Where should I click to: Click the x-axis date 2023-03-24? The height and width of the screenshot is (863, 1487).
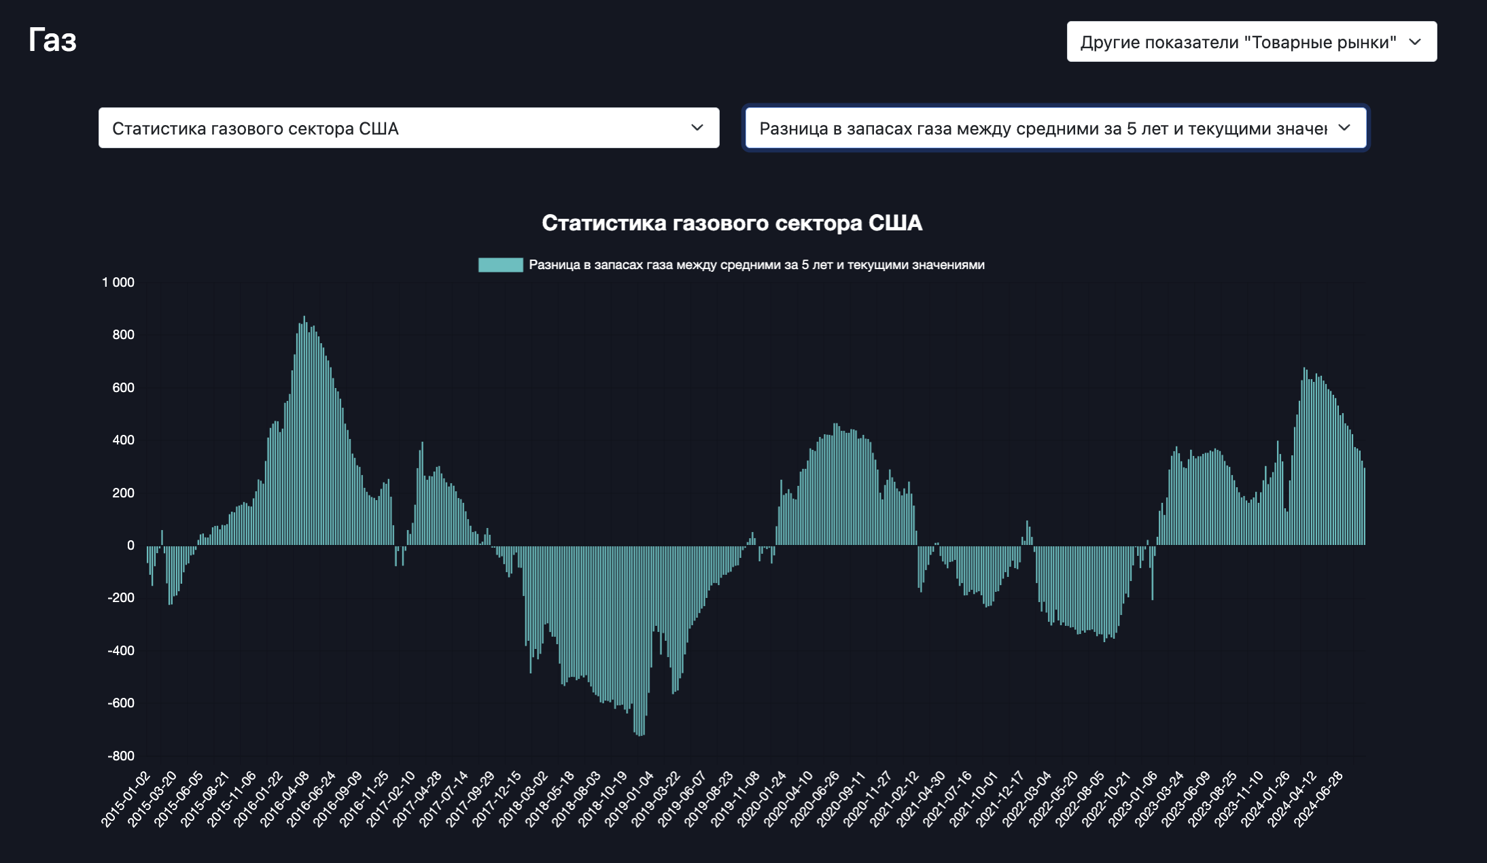pos(1159,799)
